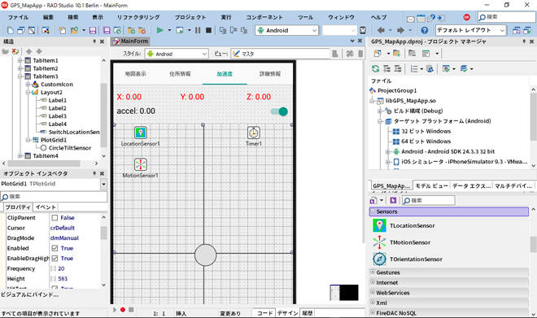Open the Help menu
Screen dimensions: 537x318
378,17
